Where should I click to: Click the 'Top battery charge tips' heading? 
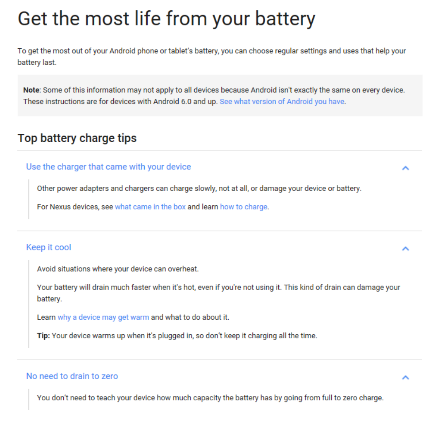coord(77,138)
